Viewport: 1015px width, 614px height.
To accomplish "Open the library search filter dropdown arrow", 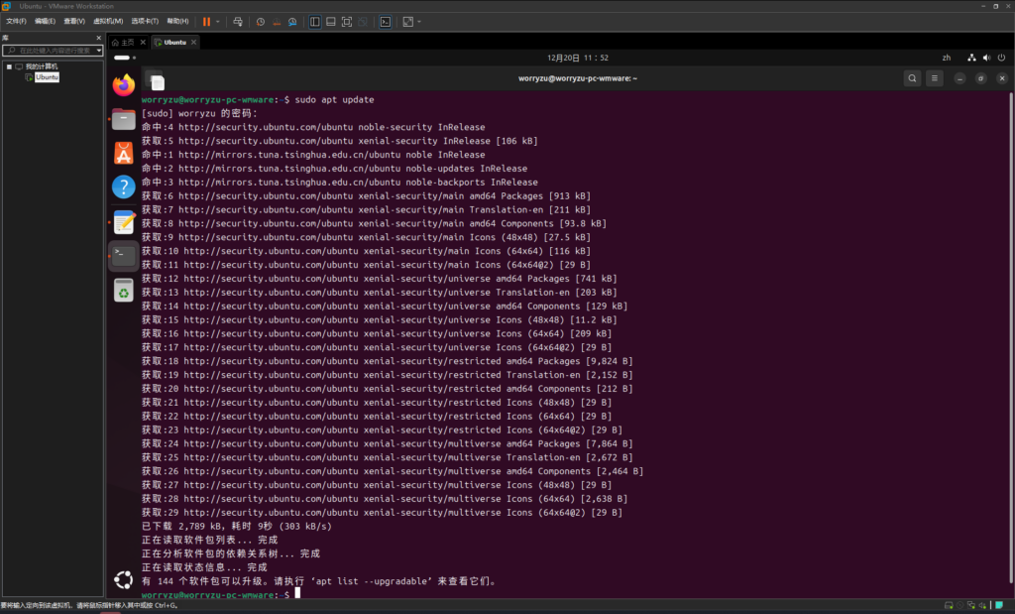I will (x=98, y=50).
